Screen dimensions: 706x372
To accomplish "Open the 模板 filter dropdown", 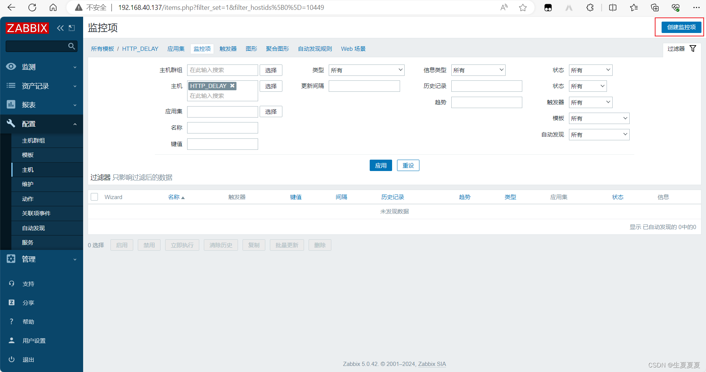I will point(599,118).
